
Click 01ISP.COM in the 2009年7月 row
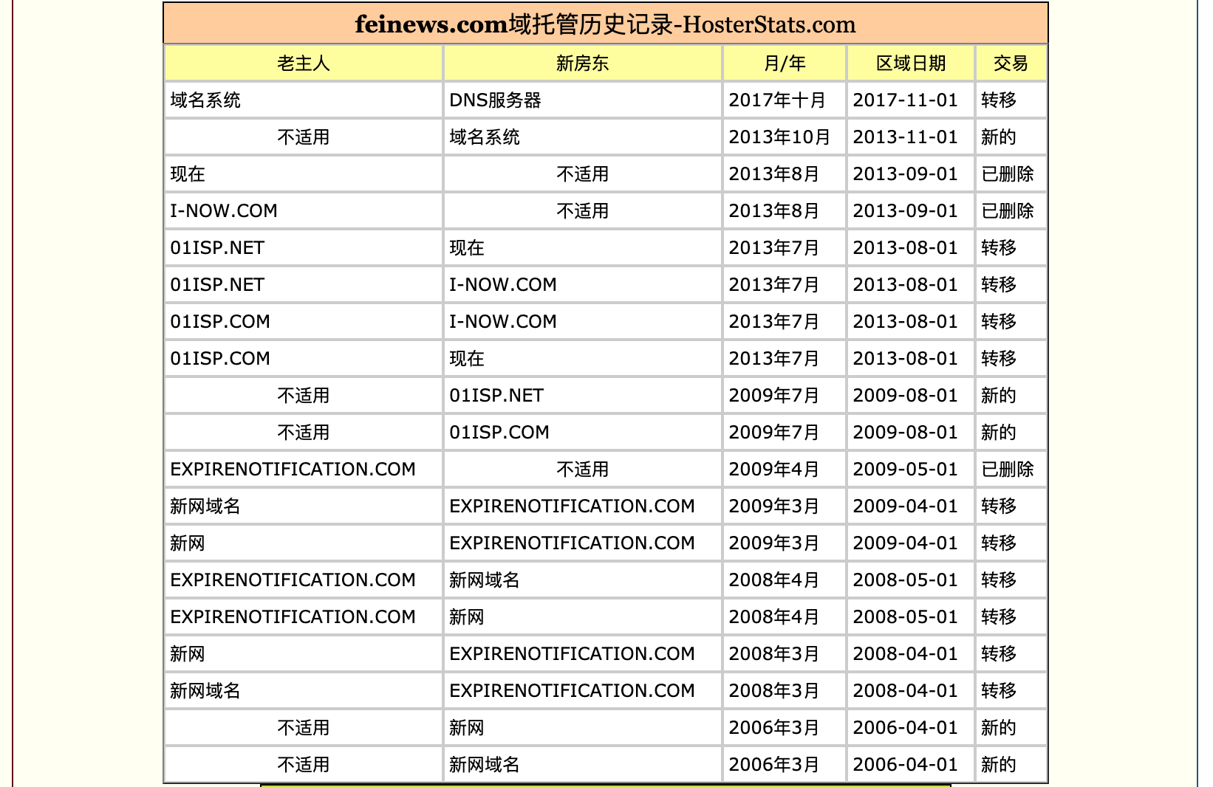coord(499,433)
